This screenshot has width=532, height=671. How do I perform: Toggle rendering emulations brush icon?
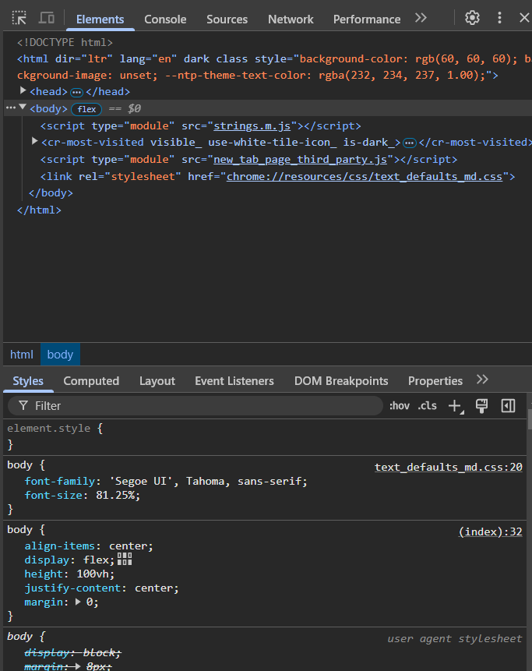click(x=481, y=406)
